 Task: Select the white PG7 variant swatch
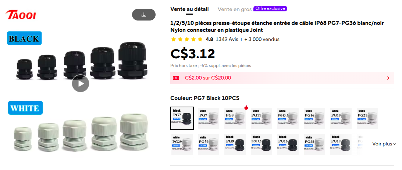(x=209, y=118)
